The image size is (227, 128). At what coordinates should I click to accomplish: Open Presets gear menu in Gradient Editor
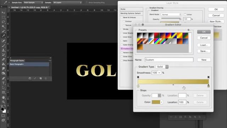tap(188, 30)
